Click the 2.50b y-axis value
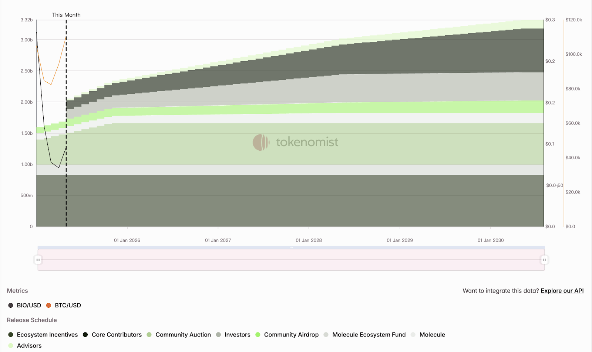 (x=27, y=71)
